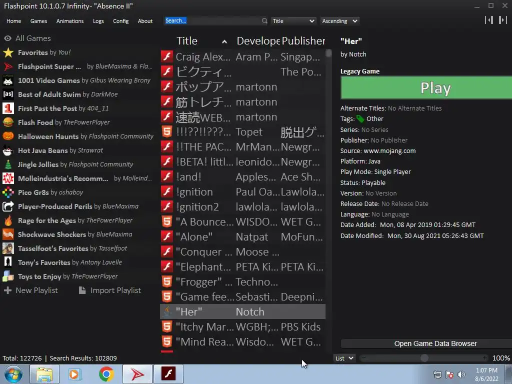
Task: Collapse the left sidebar toggle icon
Action: 489,20
